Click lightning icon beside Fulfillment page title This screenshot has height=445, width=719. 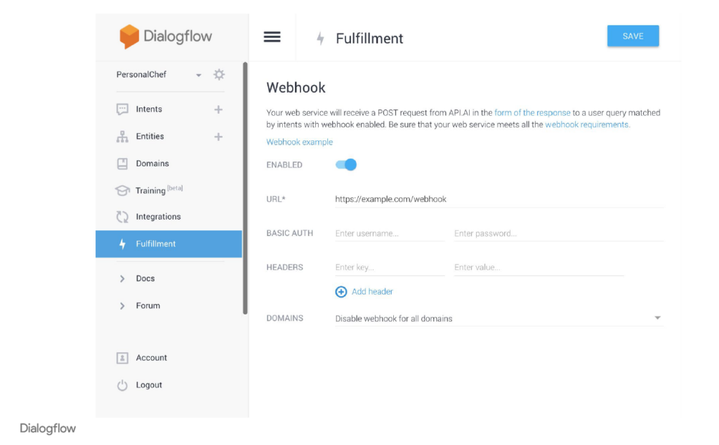(x=320, y=39)
